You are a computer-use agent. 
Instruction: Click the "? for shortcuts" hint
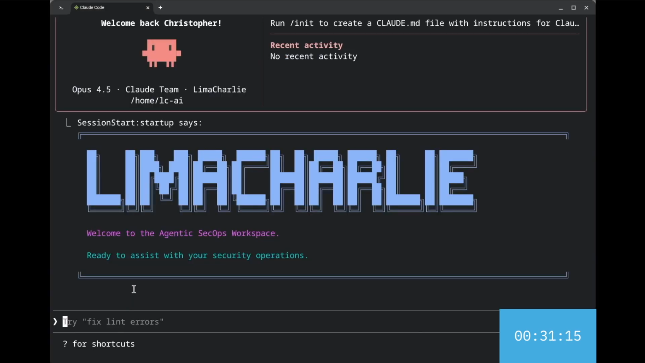(99, 344)
